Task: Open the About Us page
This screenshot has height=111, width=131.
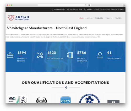Action: coord(89,18)
